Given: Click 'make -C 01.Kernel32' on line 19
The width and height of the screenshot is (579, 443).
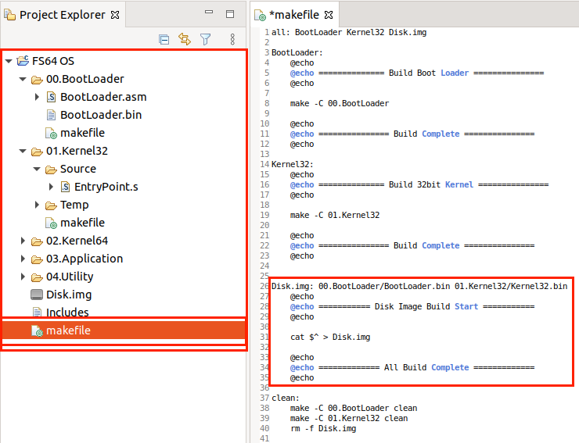Looking at the screenshot, I should point(335,216).
